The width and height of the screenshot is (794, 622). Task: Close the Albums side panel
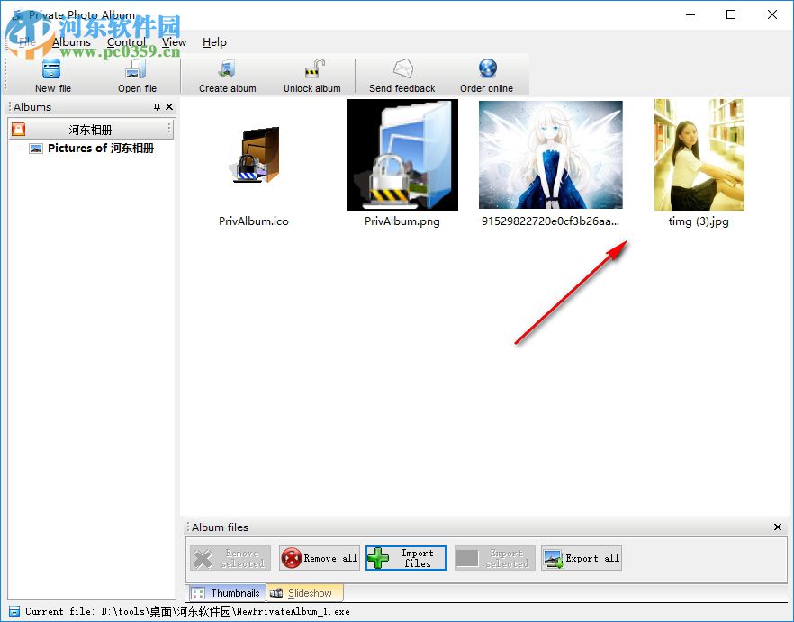[x=169, y=107]
